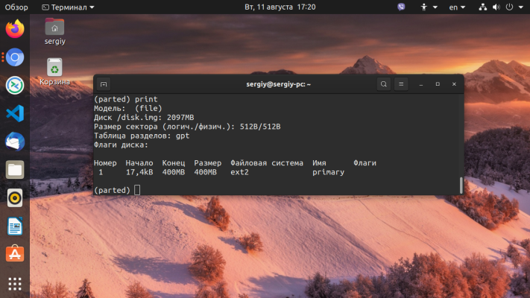Launch Rhythmbox music player
The width and height of the screenshot is (530, 298).
[x=15, y=197]
